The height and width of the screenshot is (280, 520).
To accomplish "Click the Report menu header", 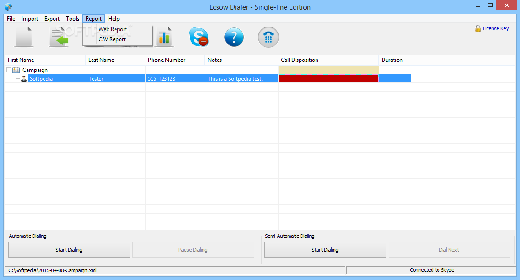I will 94,19.
